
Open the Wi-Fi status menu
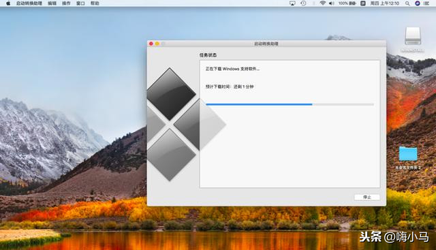(x=322, y=3)
